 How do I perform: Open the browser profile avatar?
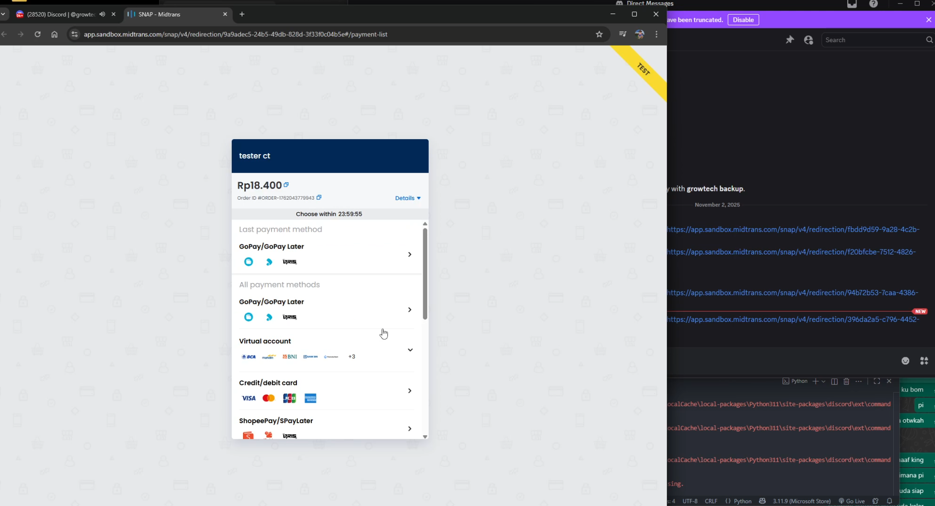(x=640, y=34)
